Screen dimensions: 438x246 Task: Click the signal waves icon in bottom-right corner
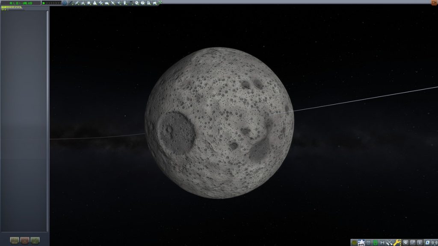(435, 243)
